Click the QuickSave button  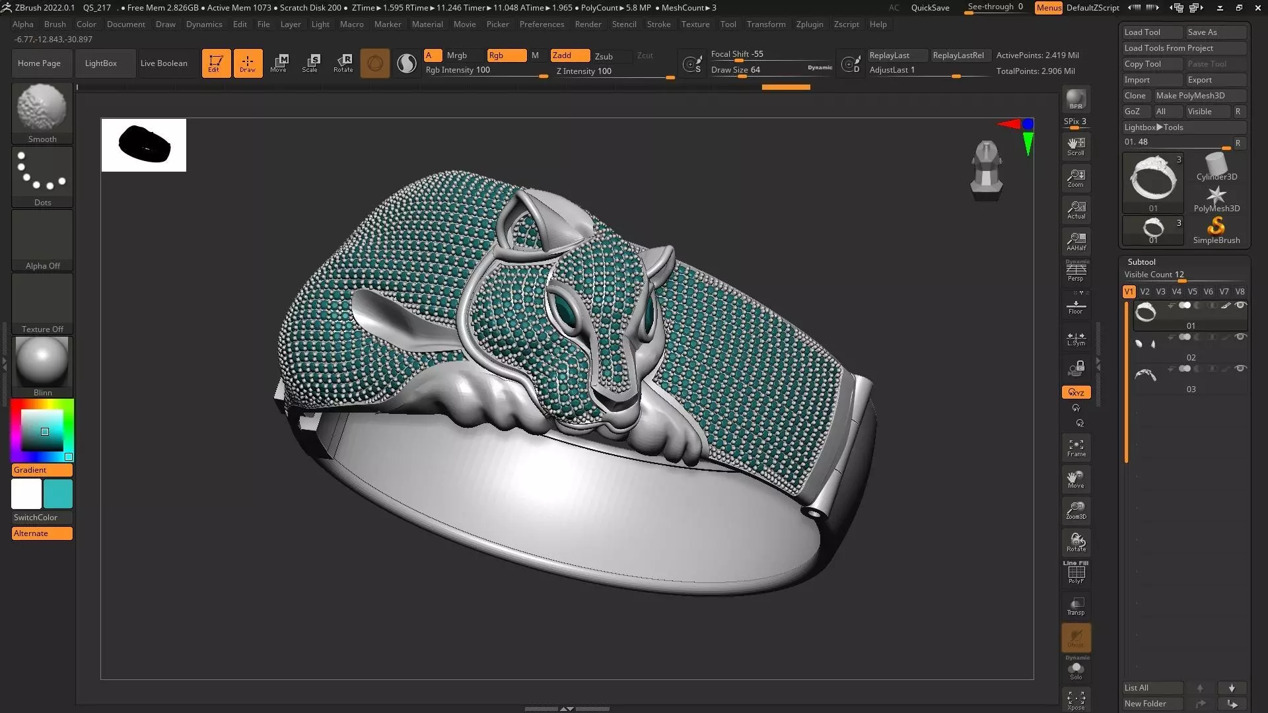click(x=930, y=8)
